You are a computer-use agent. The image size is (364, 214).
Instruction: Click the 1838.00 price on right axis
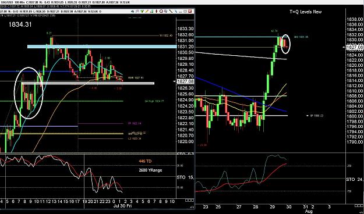[x=355, y=19]
